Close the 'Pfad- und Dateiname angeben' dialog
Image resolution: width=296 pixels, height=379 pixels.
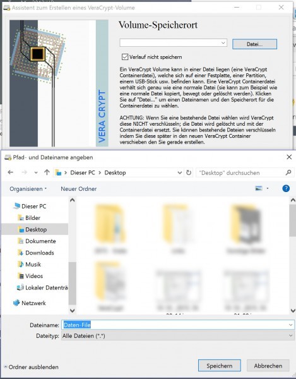click(289, 157)
